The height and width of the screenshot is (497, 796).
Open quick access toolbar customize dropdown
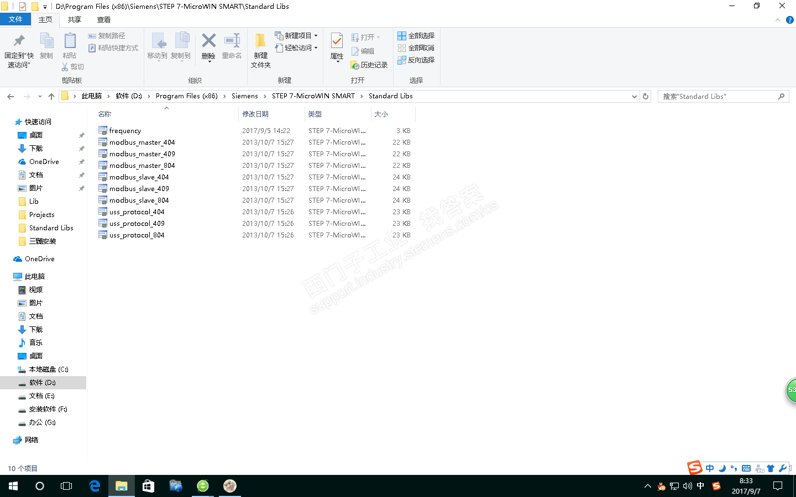(45, 7)
